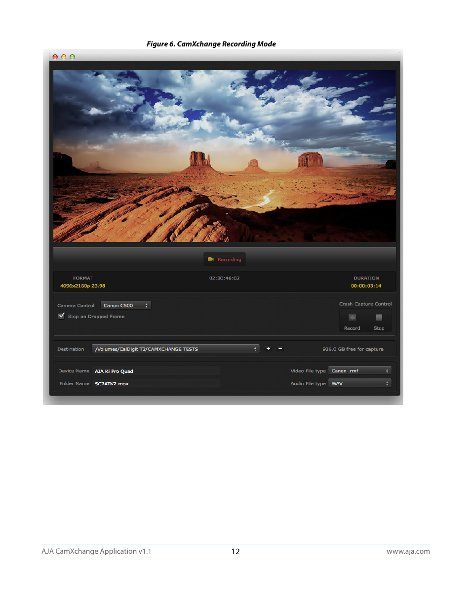Remove destination with the minus button
Viewport: 471px width, 610px height.
pyautogui.click(x=280, y=349)
